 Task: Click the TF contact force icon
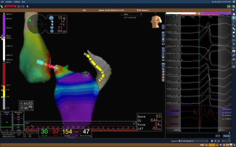pyautogui.click(x=51, y=17)
